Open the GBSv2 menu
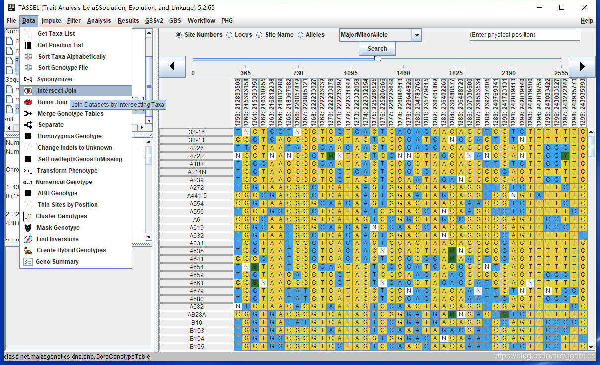Viewport: 600px width, 365px height. tap(154, 21)
